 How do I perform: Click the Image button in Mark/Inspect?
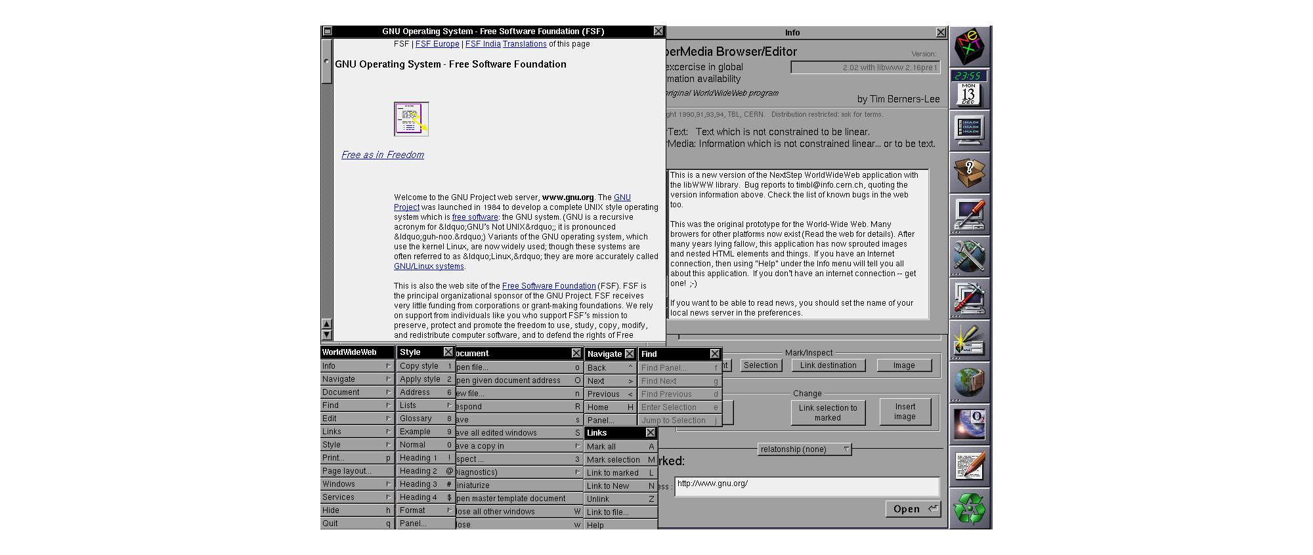pyautogui.click(x=904, y=365)
